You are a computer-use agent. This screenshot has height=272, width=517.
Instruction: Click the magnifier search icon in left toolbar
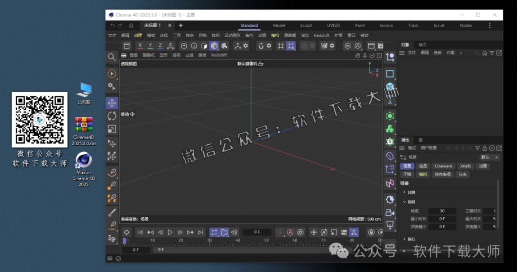coord(112,57)
